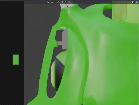Click the proportional falloff curve icon
The width and height of the screenshot is (139, 105).
[72, 2]
